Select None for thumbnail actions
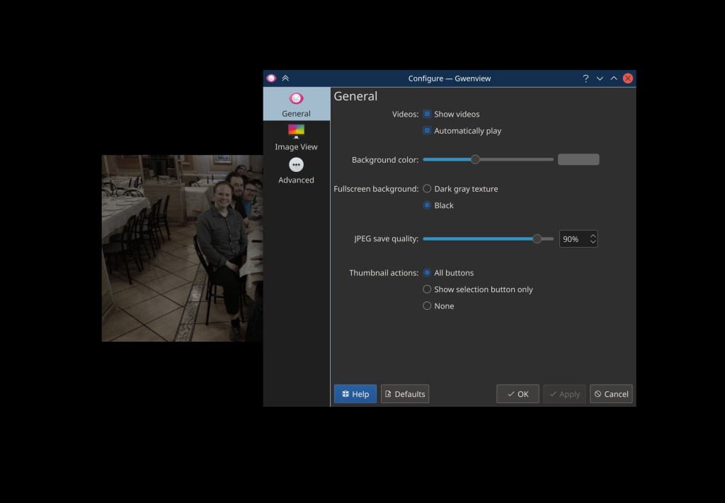Viewport: 725px width, 503px height. 427,306
